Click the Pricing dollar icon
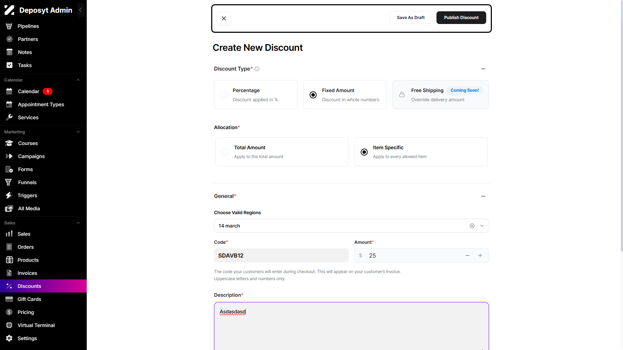This screenshot has height=350, width=623. 9,312
